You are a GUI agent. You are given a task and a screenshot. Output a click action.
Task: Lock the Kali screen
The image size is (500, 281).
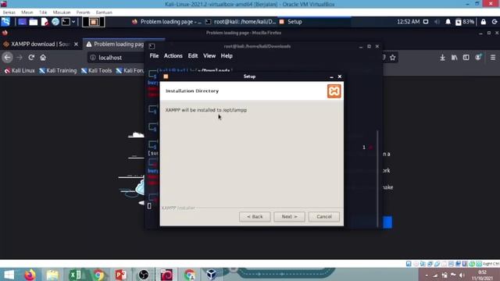point(484,22)
